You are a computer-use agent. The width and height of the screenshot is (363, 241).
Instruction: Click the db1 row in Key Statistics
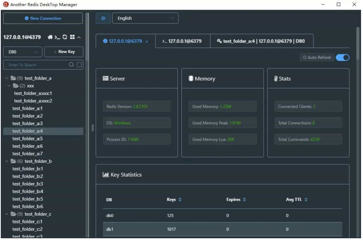click(222, 229)
